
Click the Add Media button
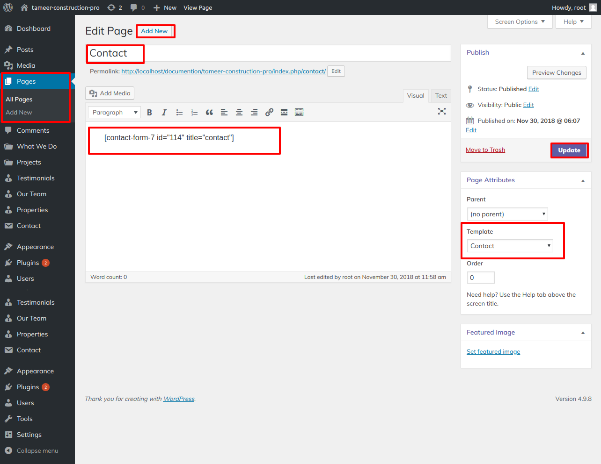coord(110,93)
